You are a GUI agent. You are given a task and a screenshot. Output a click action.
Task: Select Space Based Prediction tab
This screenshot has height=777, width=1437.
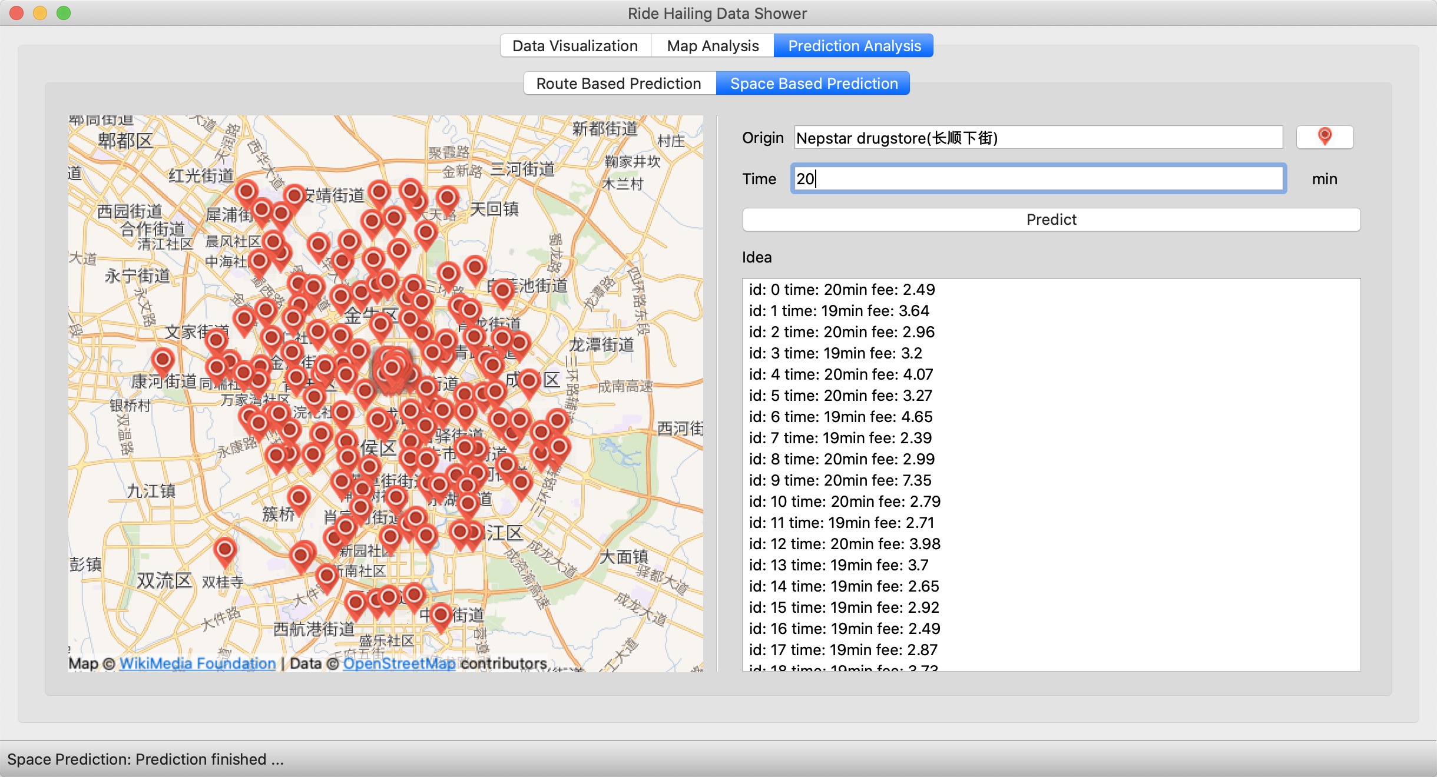(x=813, y=84)
